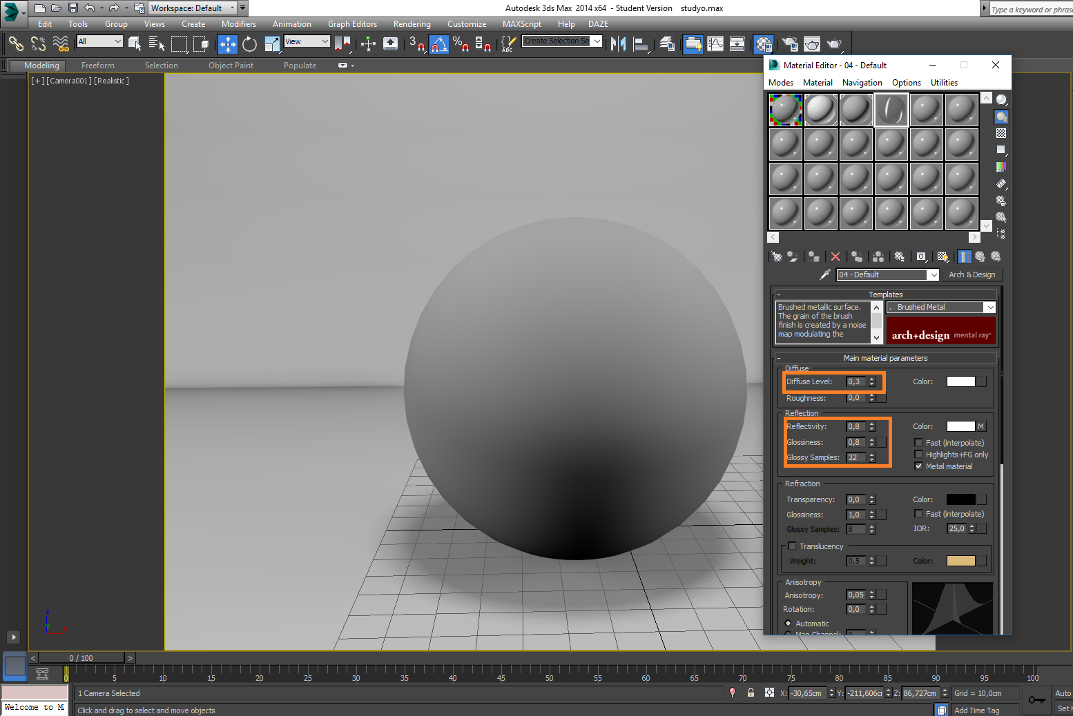Open the Create Selection Set dropdown
Viewport: 1073px width, 716px height.
562,41
